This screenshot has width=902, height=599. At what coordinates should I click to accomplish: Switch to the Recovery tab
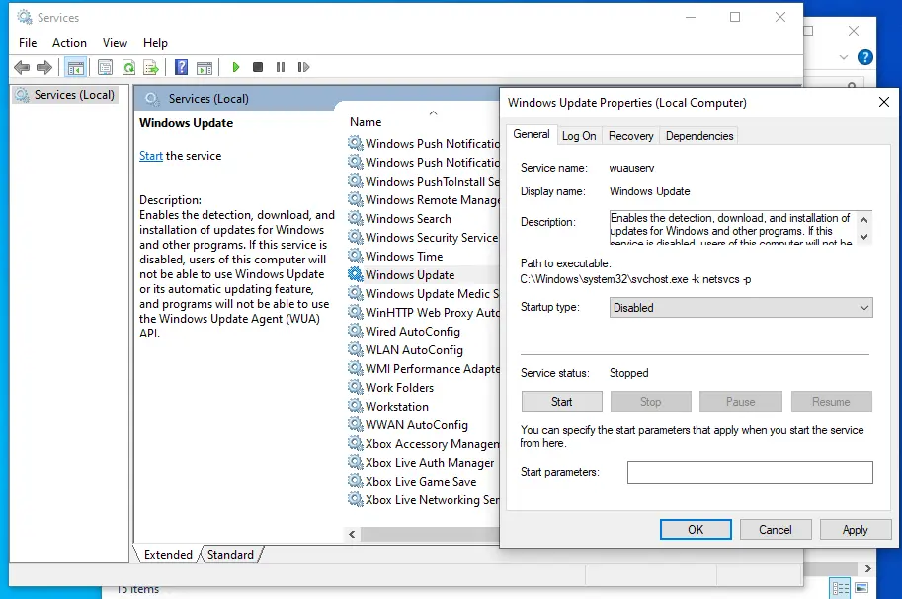point(630,136)
